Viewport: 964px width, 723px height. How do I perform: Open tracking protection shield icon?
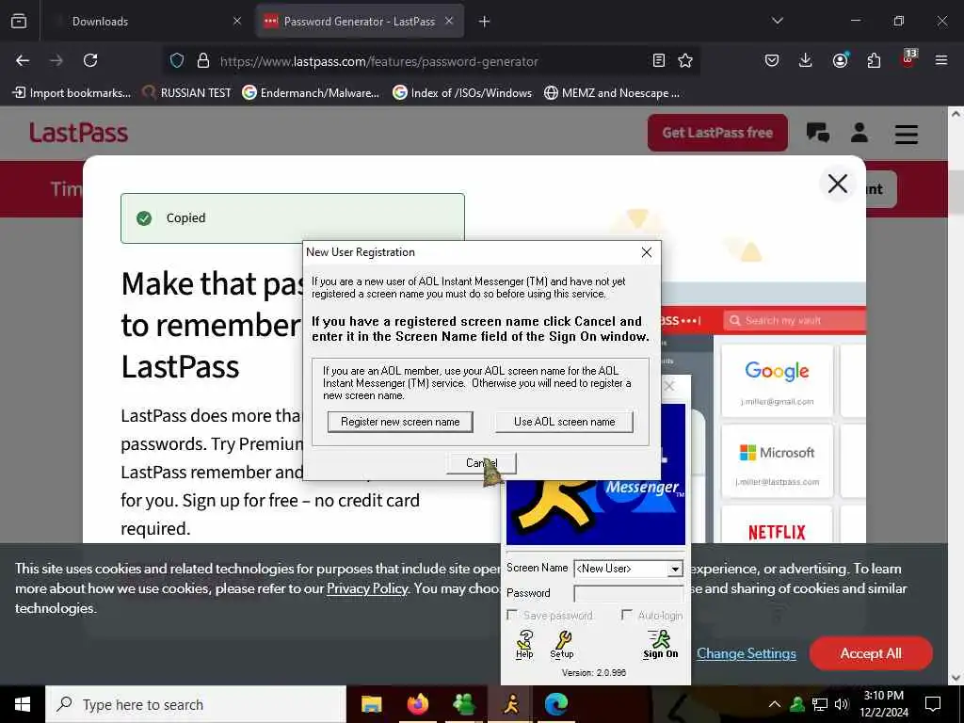[x=177, y=61]
